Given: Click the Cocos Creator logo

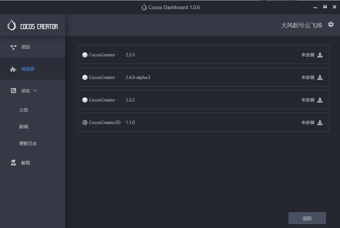Looking at the screenshot, I should (x=32, y=25).
